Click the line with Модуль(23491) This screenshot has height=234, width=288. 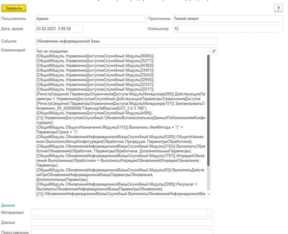click(95, 70)
